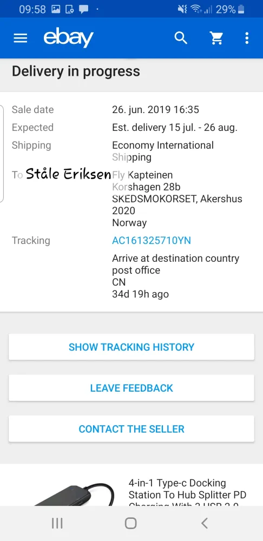This screenshot has width=263, height=541.
Task: Go back with the Android back arrow
Action: coord(205,523)
